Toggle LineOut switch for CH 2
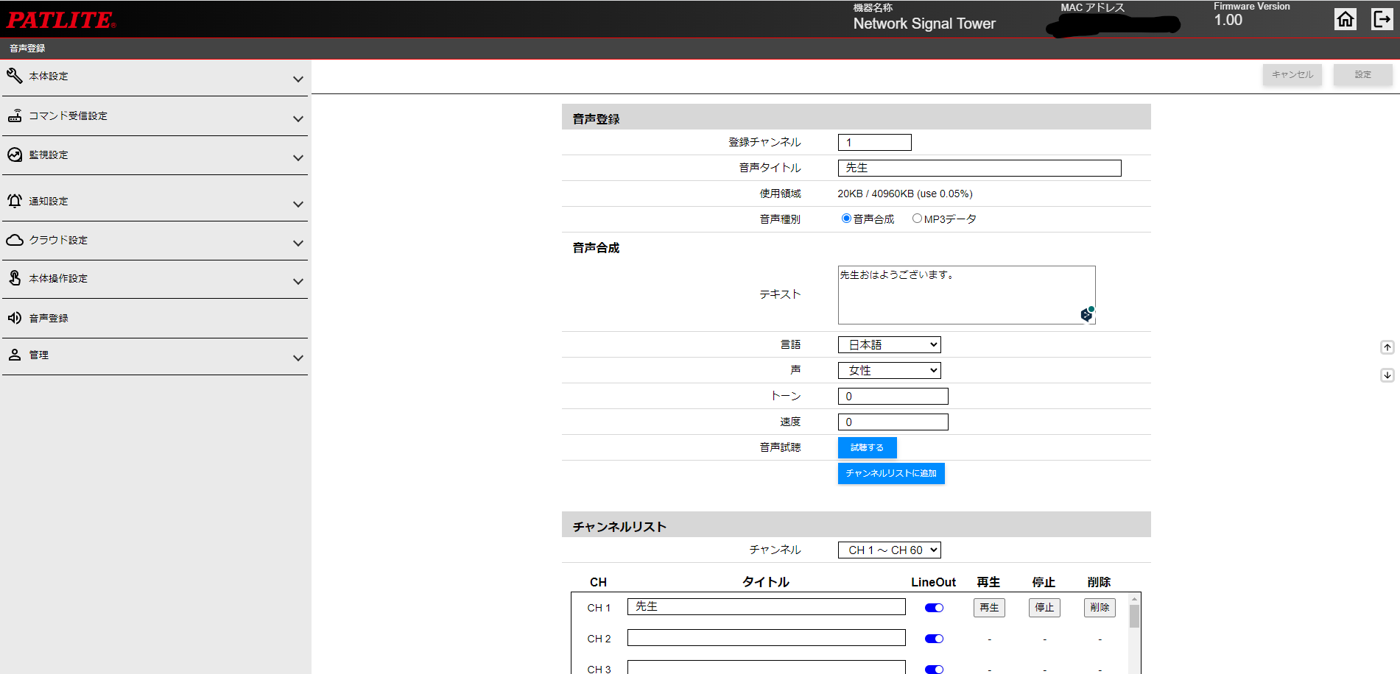Image resolution: width=1400 pixels, height=674 pixels. tap(934, 639)
